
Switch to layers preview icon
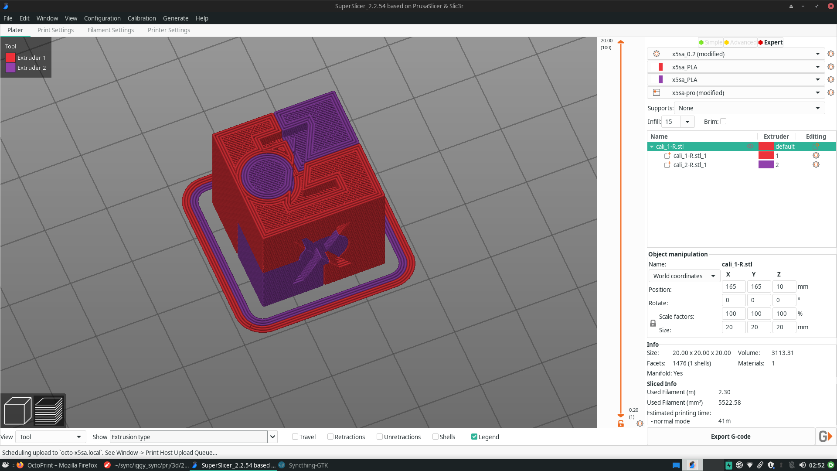49,410
